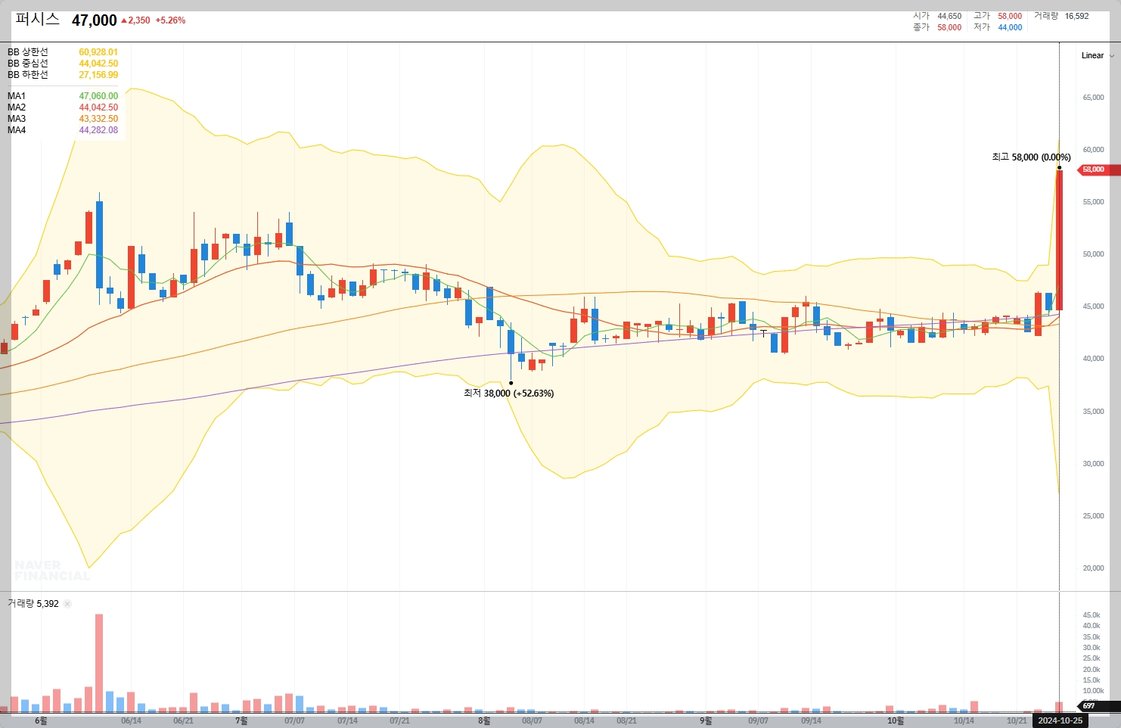Click the 9월 date axis label
This screenshot has height=728, width=1121.
point(706,720)
